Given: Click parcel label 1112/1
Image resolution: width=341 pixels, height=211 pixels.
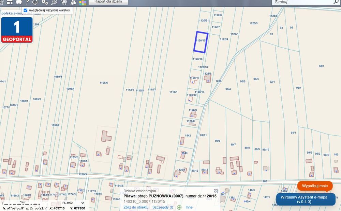Looking at the screenshot, I should (x=130, y=90).
